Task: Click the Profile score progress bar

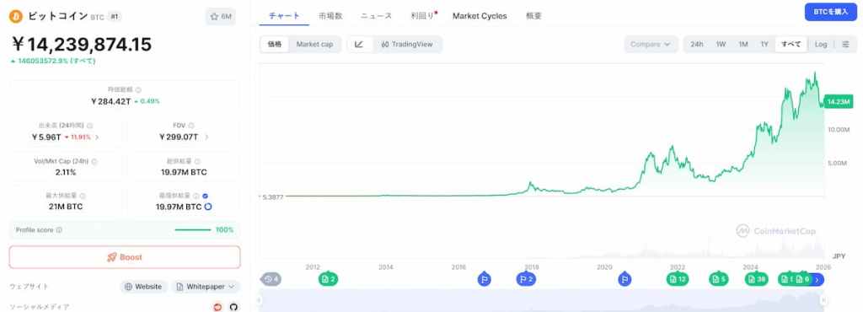Action: point(193,230)
